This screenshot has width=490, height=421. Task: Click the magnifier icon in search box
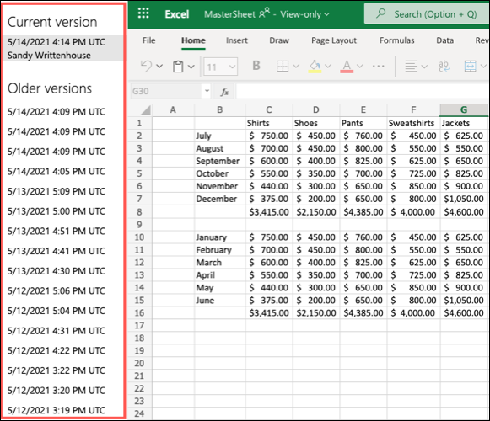(x=380, y=13)
